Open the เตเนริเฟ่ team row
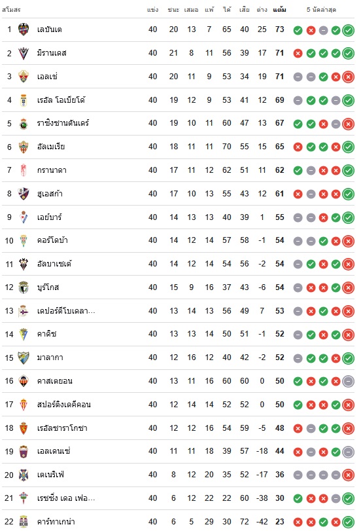The height and width of the screenshot is (531, 363). click(178, 475)
